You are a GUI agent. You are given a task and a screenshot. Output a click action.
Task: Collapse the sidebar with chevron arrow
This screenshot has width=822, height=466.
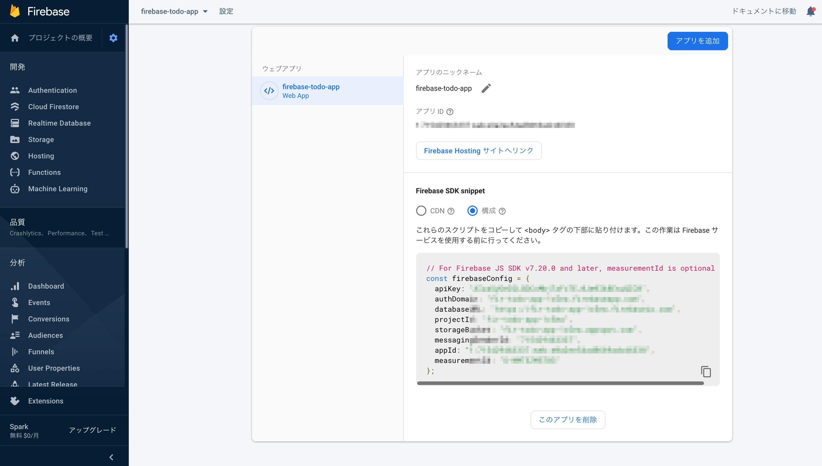[x=111, y=457]
